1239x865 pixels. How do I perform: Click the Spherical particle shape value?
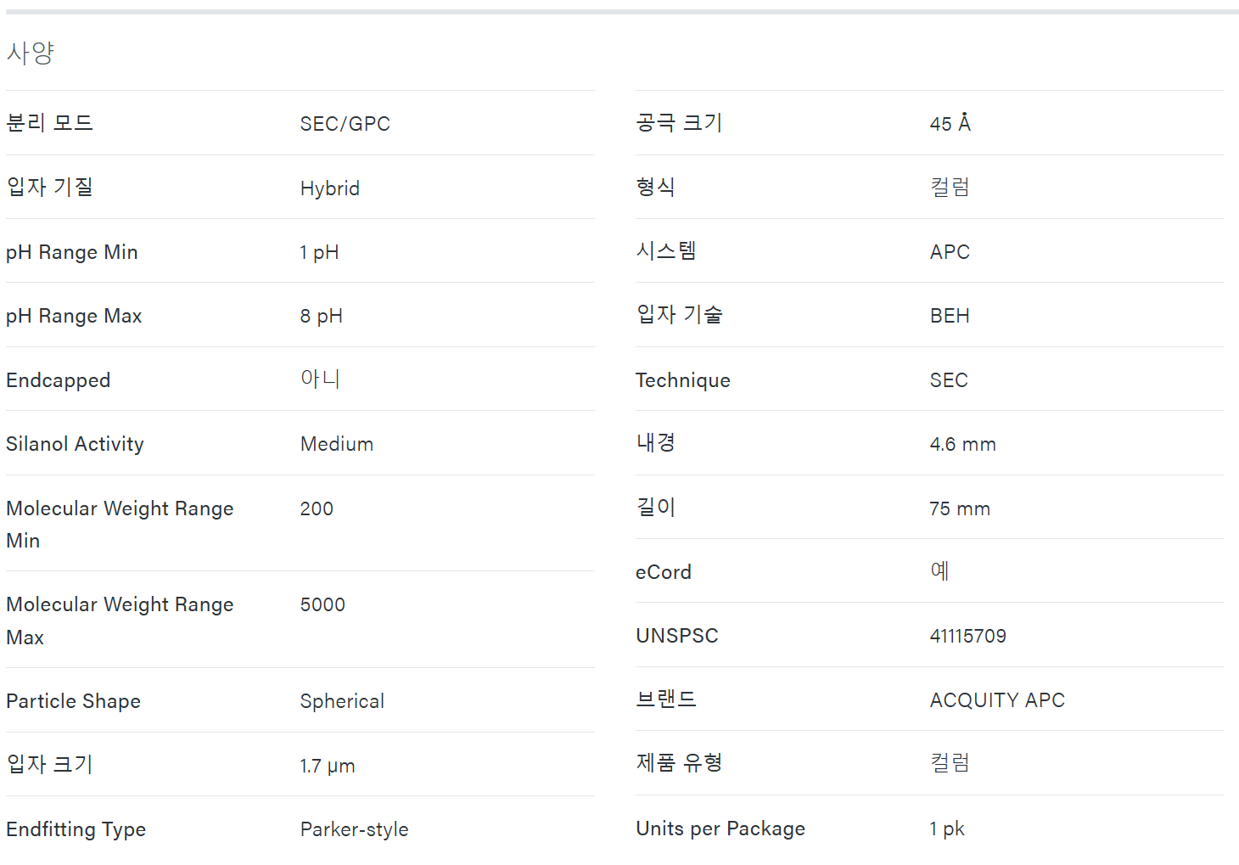[x=342, y=701]
